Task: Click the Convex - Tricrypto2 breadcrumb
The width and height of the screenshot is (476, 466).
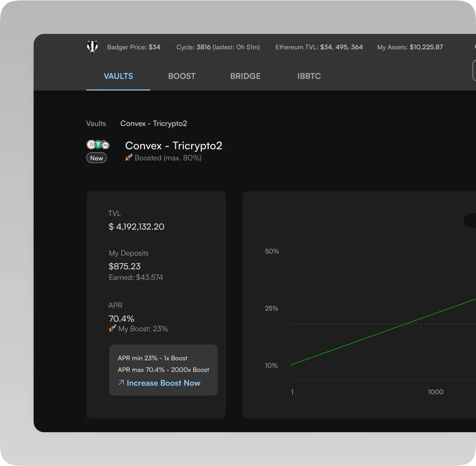Action: point(154,123)
